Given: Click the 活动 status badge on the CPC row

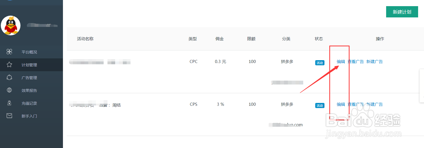Looking at the screenshot, I should 320,62.
